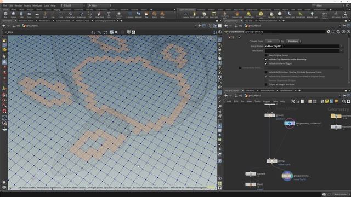Viewport: 351px width, 197px height.
Task: Click the grouppromote1 node in network
Action: point(287,176)
